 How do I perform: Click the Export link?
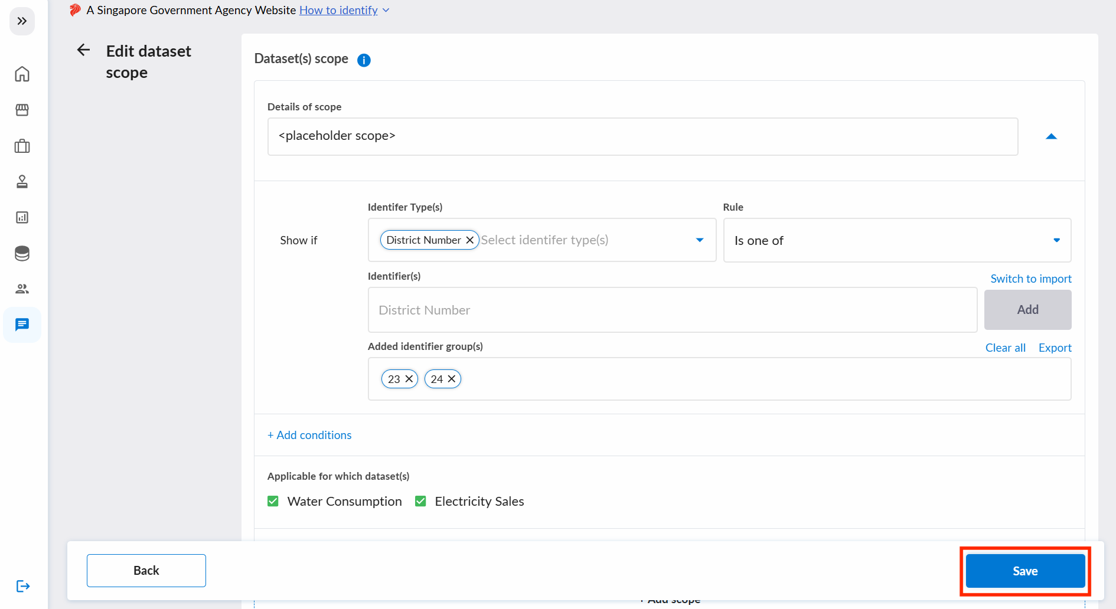tap(1055, 348)
